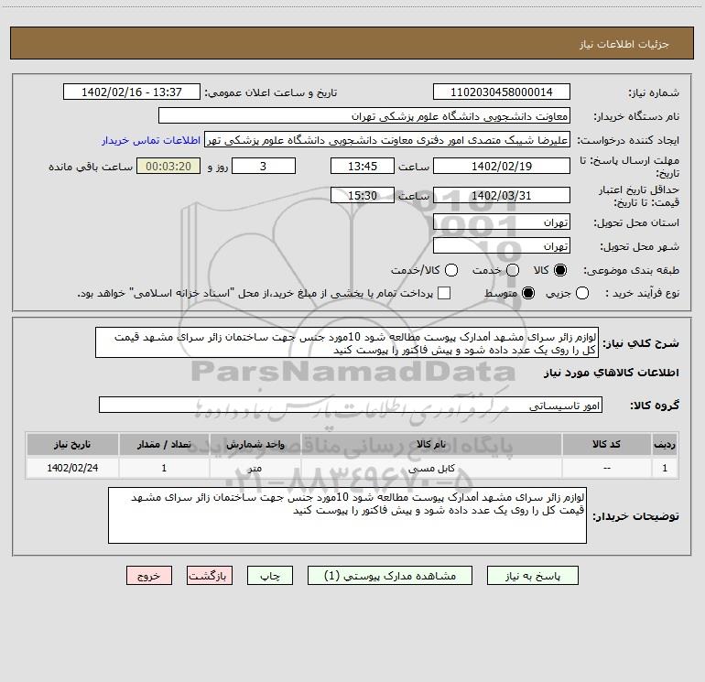Image resolution: width=705 pixels, height=682 pixels.
Task: Click the deadline time field 13:45
Action: tap(363, 167)
